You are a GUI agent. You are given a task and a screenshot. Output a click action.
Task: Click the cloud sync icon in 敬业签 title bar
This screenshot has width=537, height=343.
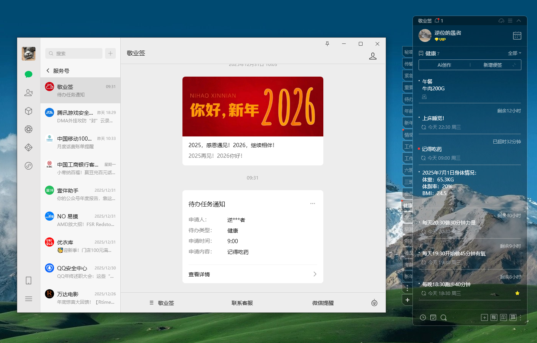[x=501, y=21]
